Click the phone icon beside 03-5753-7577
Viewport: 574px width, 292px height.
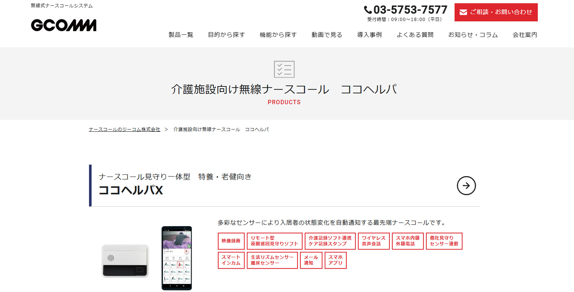click(x=368, y=10)
